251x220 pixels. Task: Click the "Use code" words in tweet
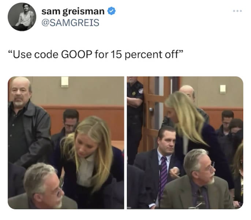coord(35,55)
